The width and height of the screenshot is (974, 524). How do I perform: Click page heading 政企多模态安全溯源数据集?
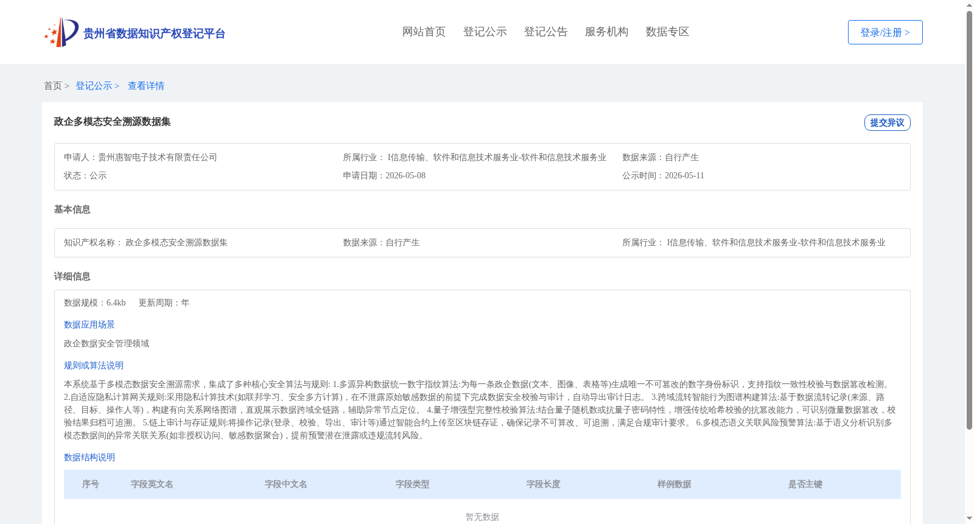[x=112, y=122]
